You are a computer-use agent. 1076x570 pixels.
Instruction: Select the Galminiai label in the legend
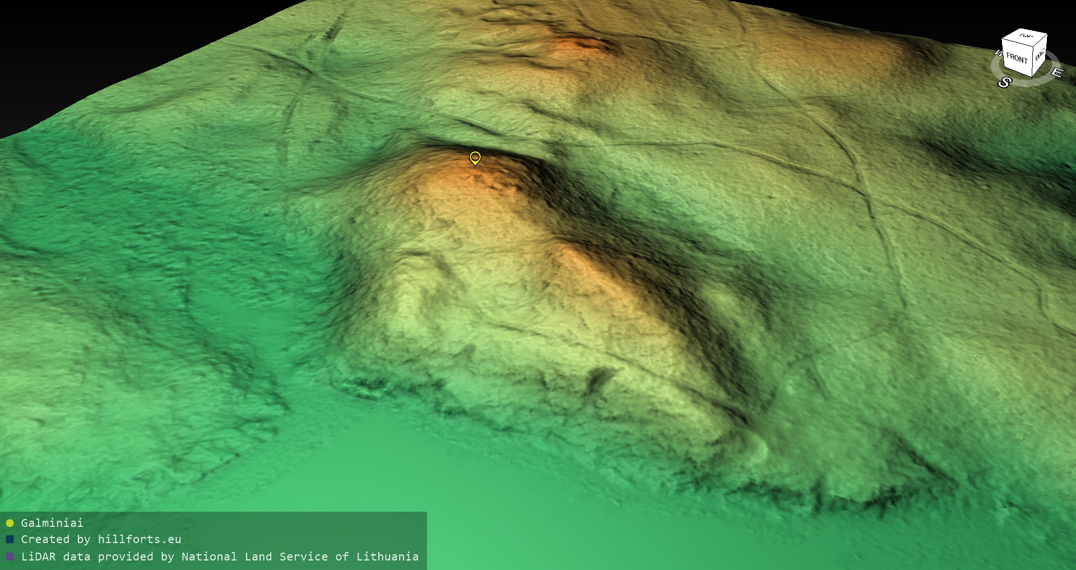point(52,523)
